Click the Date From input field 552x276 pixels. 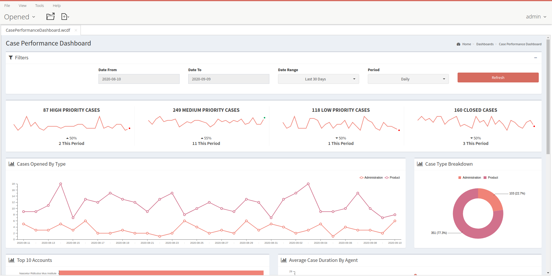click(139, 79)
